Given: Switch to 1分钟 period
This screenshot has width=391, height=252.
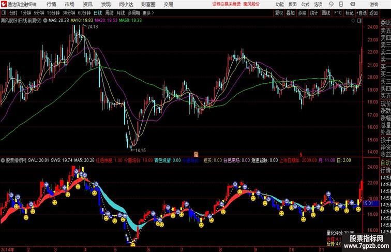Looking at the screenshot, I should [x=26, y=13].
